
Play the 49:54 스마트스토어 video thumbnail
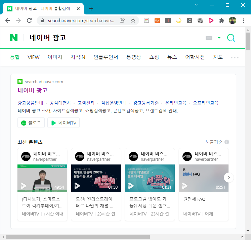(42, 178)
